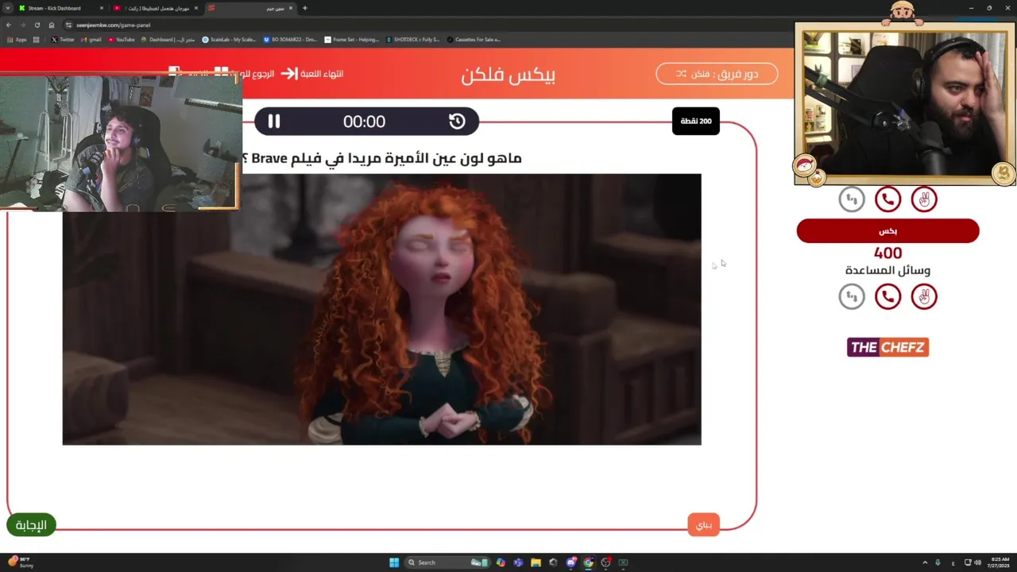
Task: Show hidden system tray icons
Action: click(x=925, y=562)
